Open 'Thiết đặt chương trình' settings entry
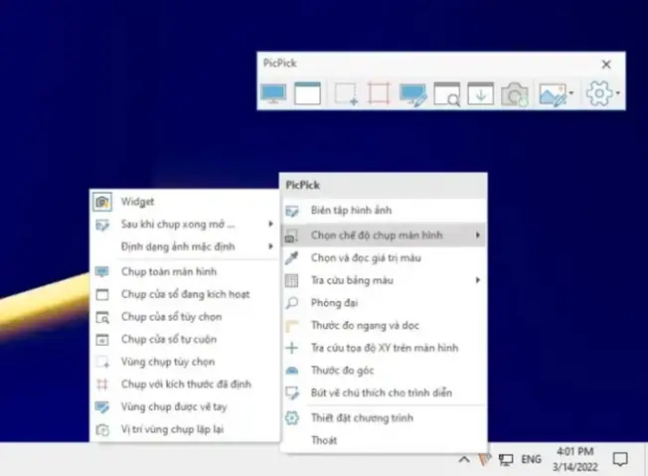This screenshot has width=648, height=476. (x=384, y=418)
